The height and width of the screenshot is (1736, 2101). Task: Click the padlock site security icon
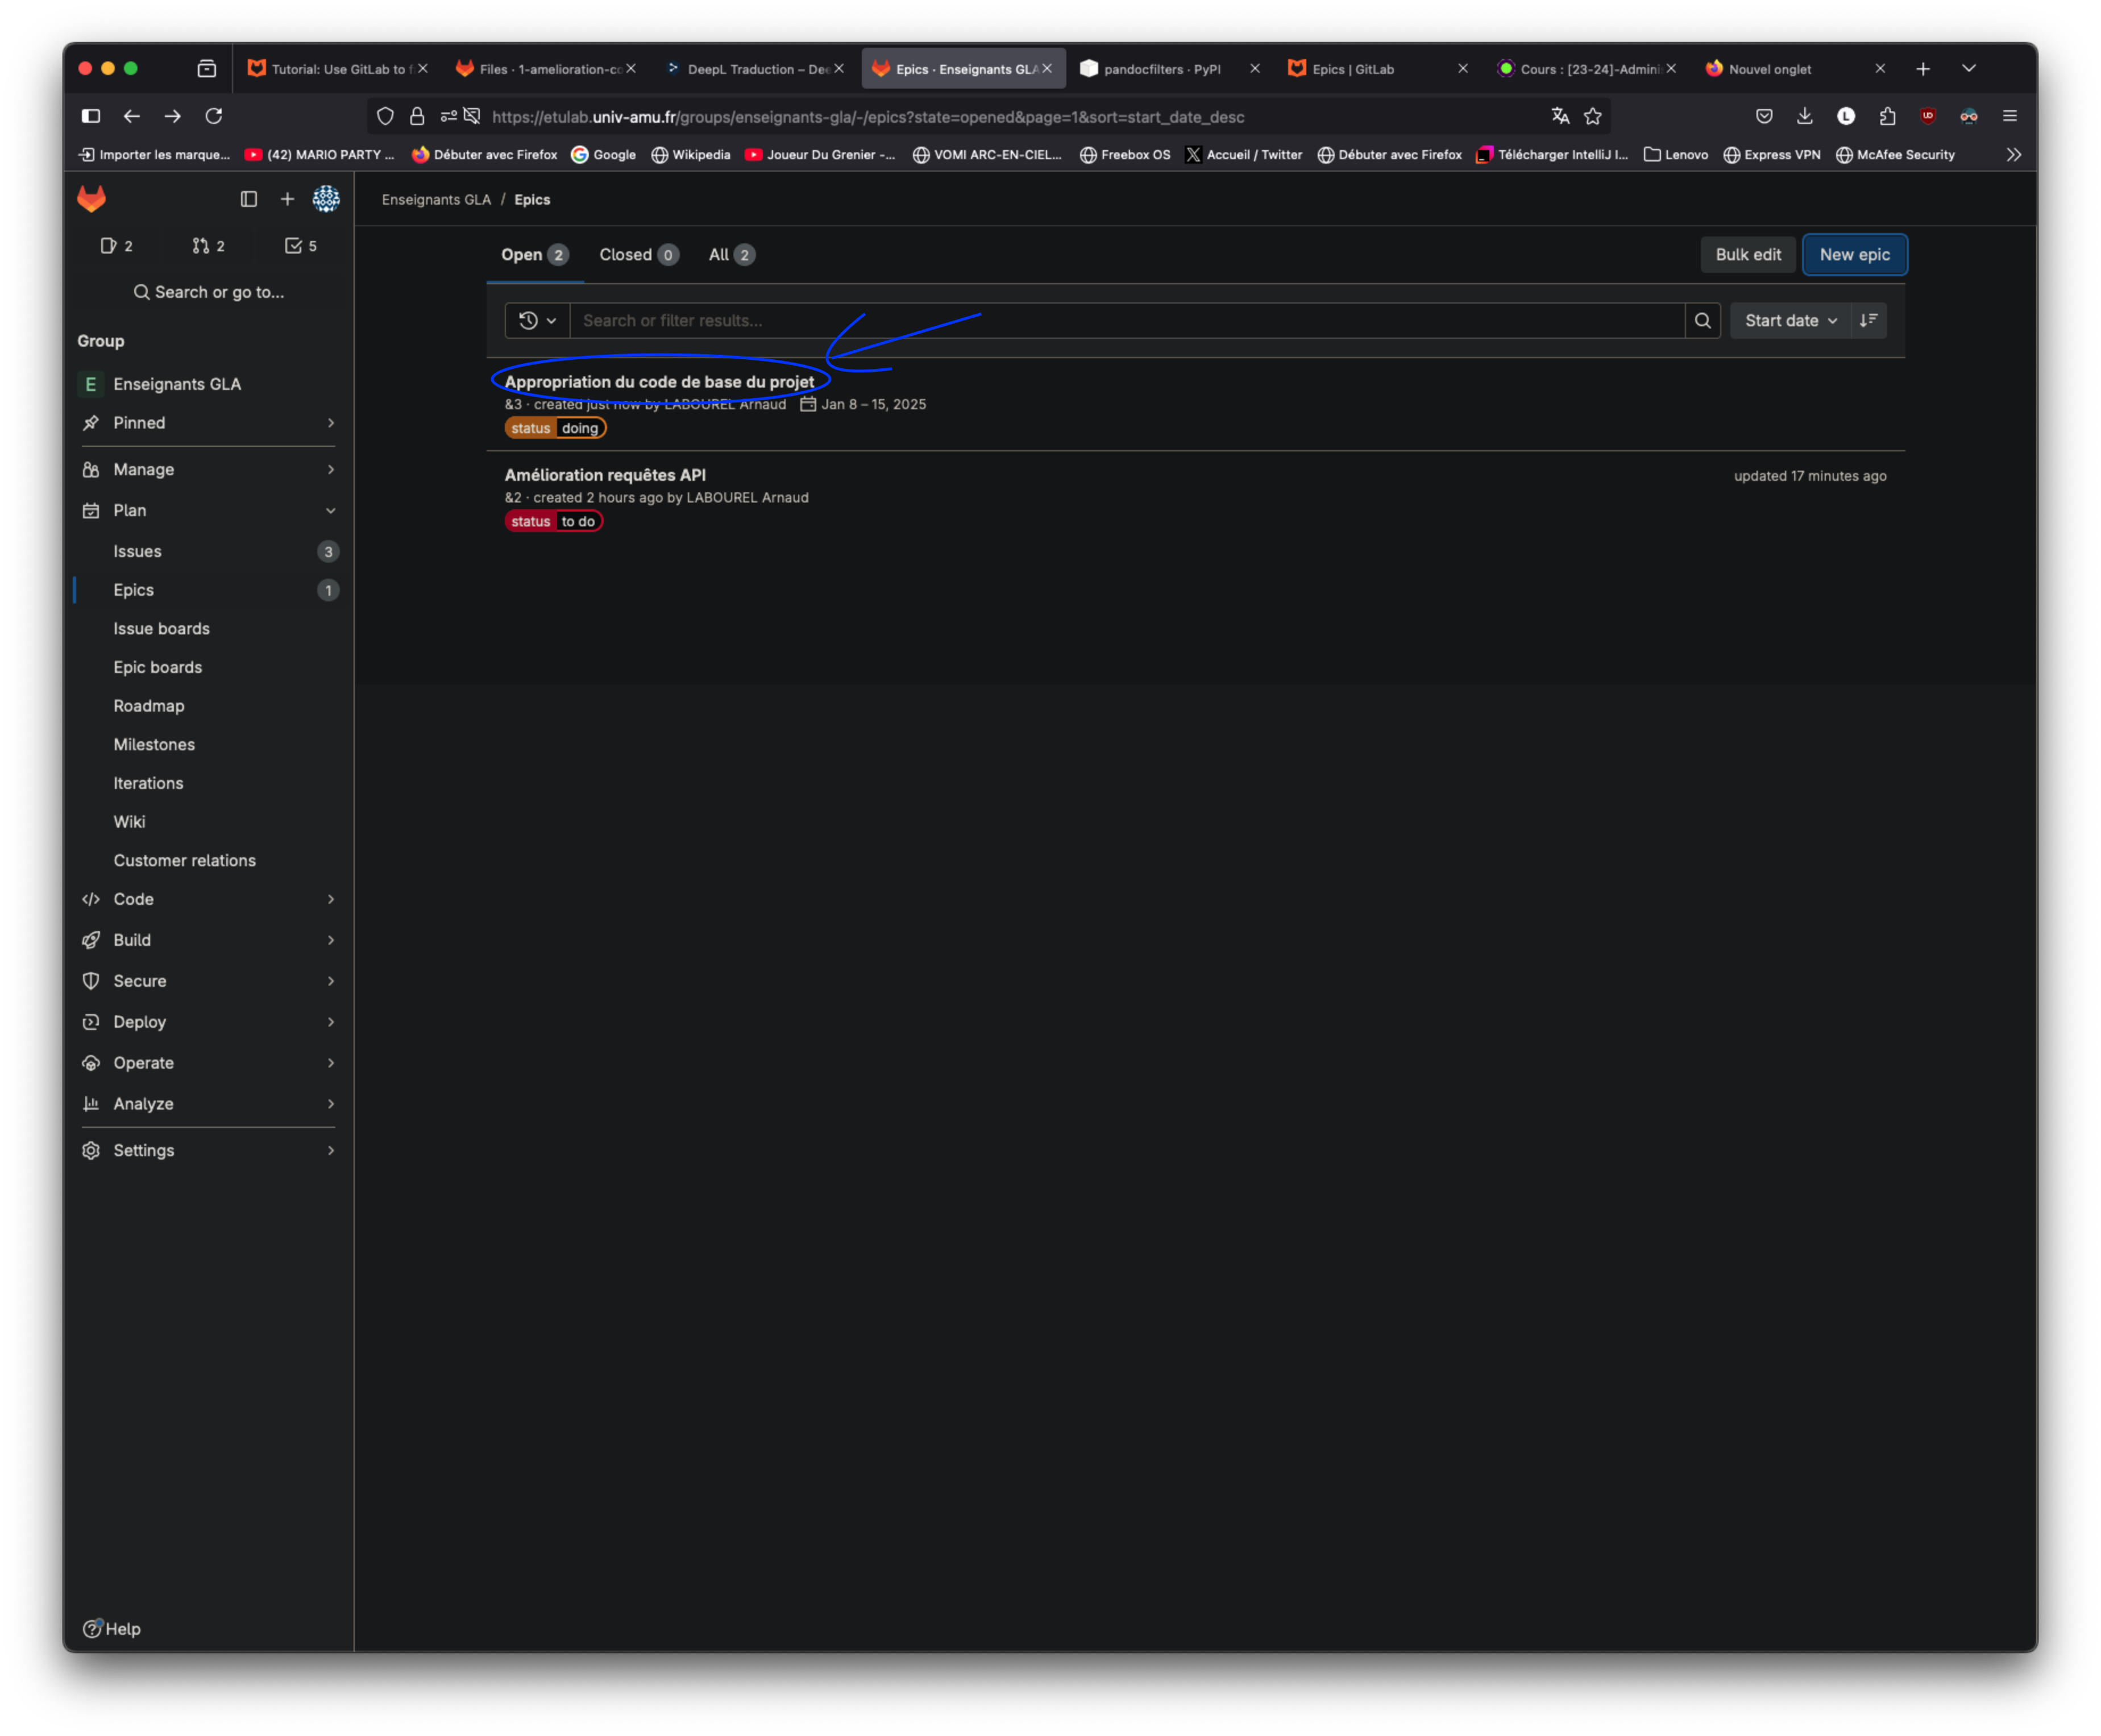[x=417, y=116]
